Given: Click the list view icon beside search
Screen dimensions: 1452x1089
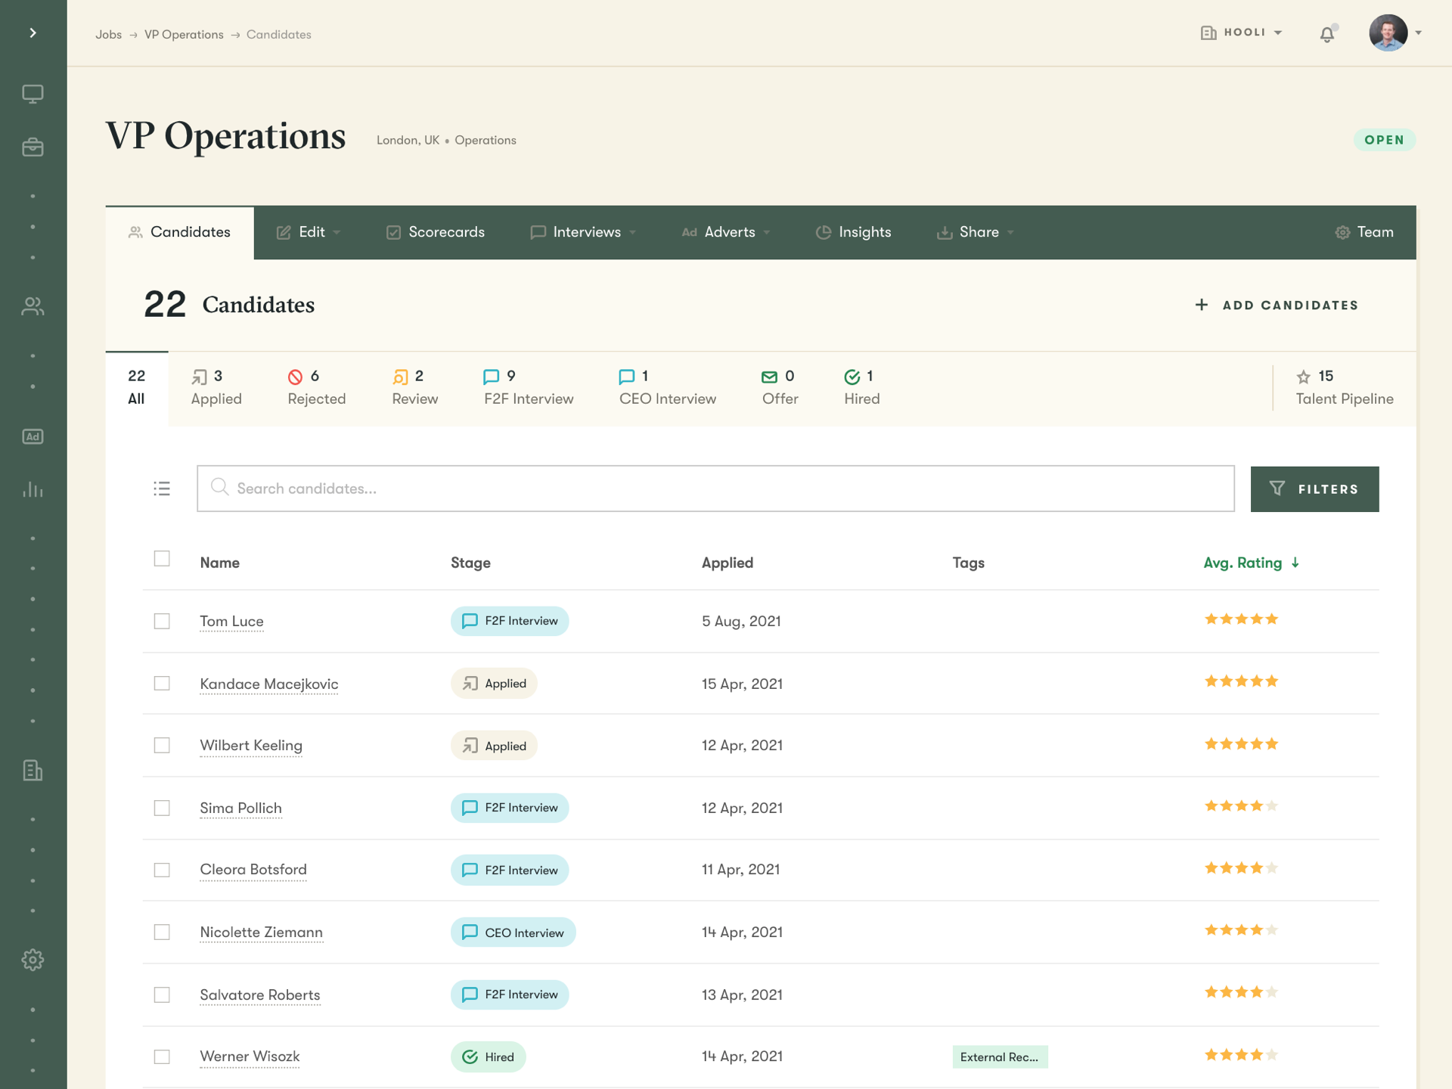Looking at the screenshot, I should click(x=161, y=489).
